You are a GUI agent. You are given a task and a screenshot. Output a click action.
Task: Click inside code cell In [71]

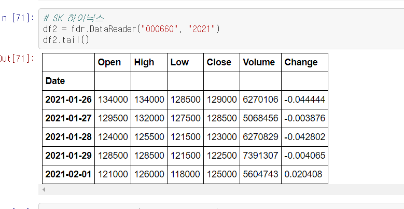click(221, 29)
